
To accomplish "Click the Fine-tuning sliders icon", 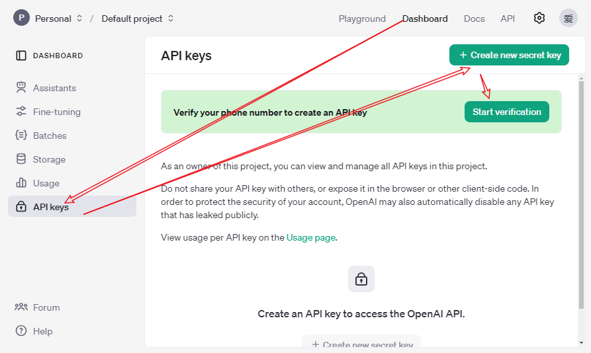I will (21, 112).
